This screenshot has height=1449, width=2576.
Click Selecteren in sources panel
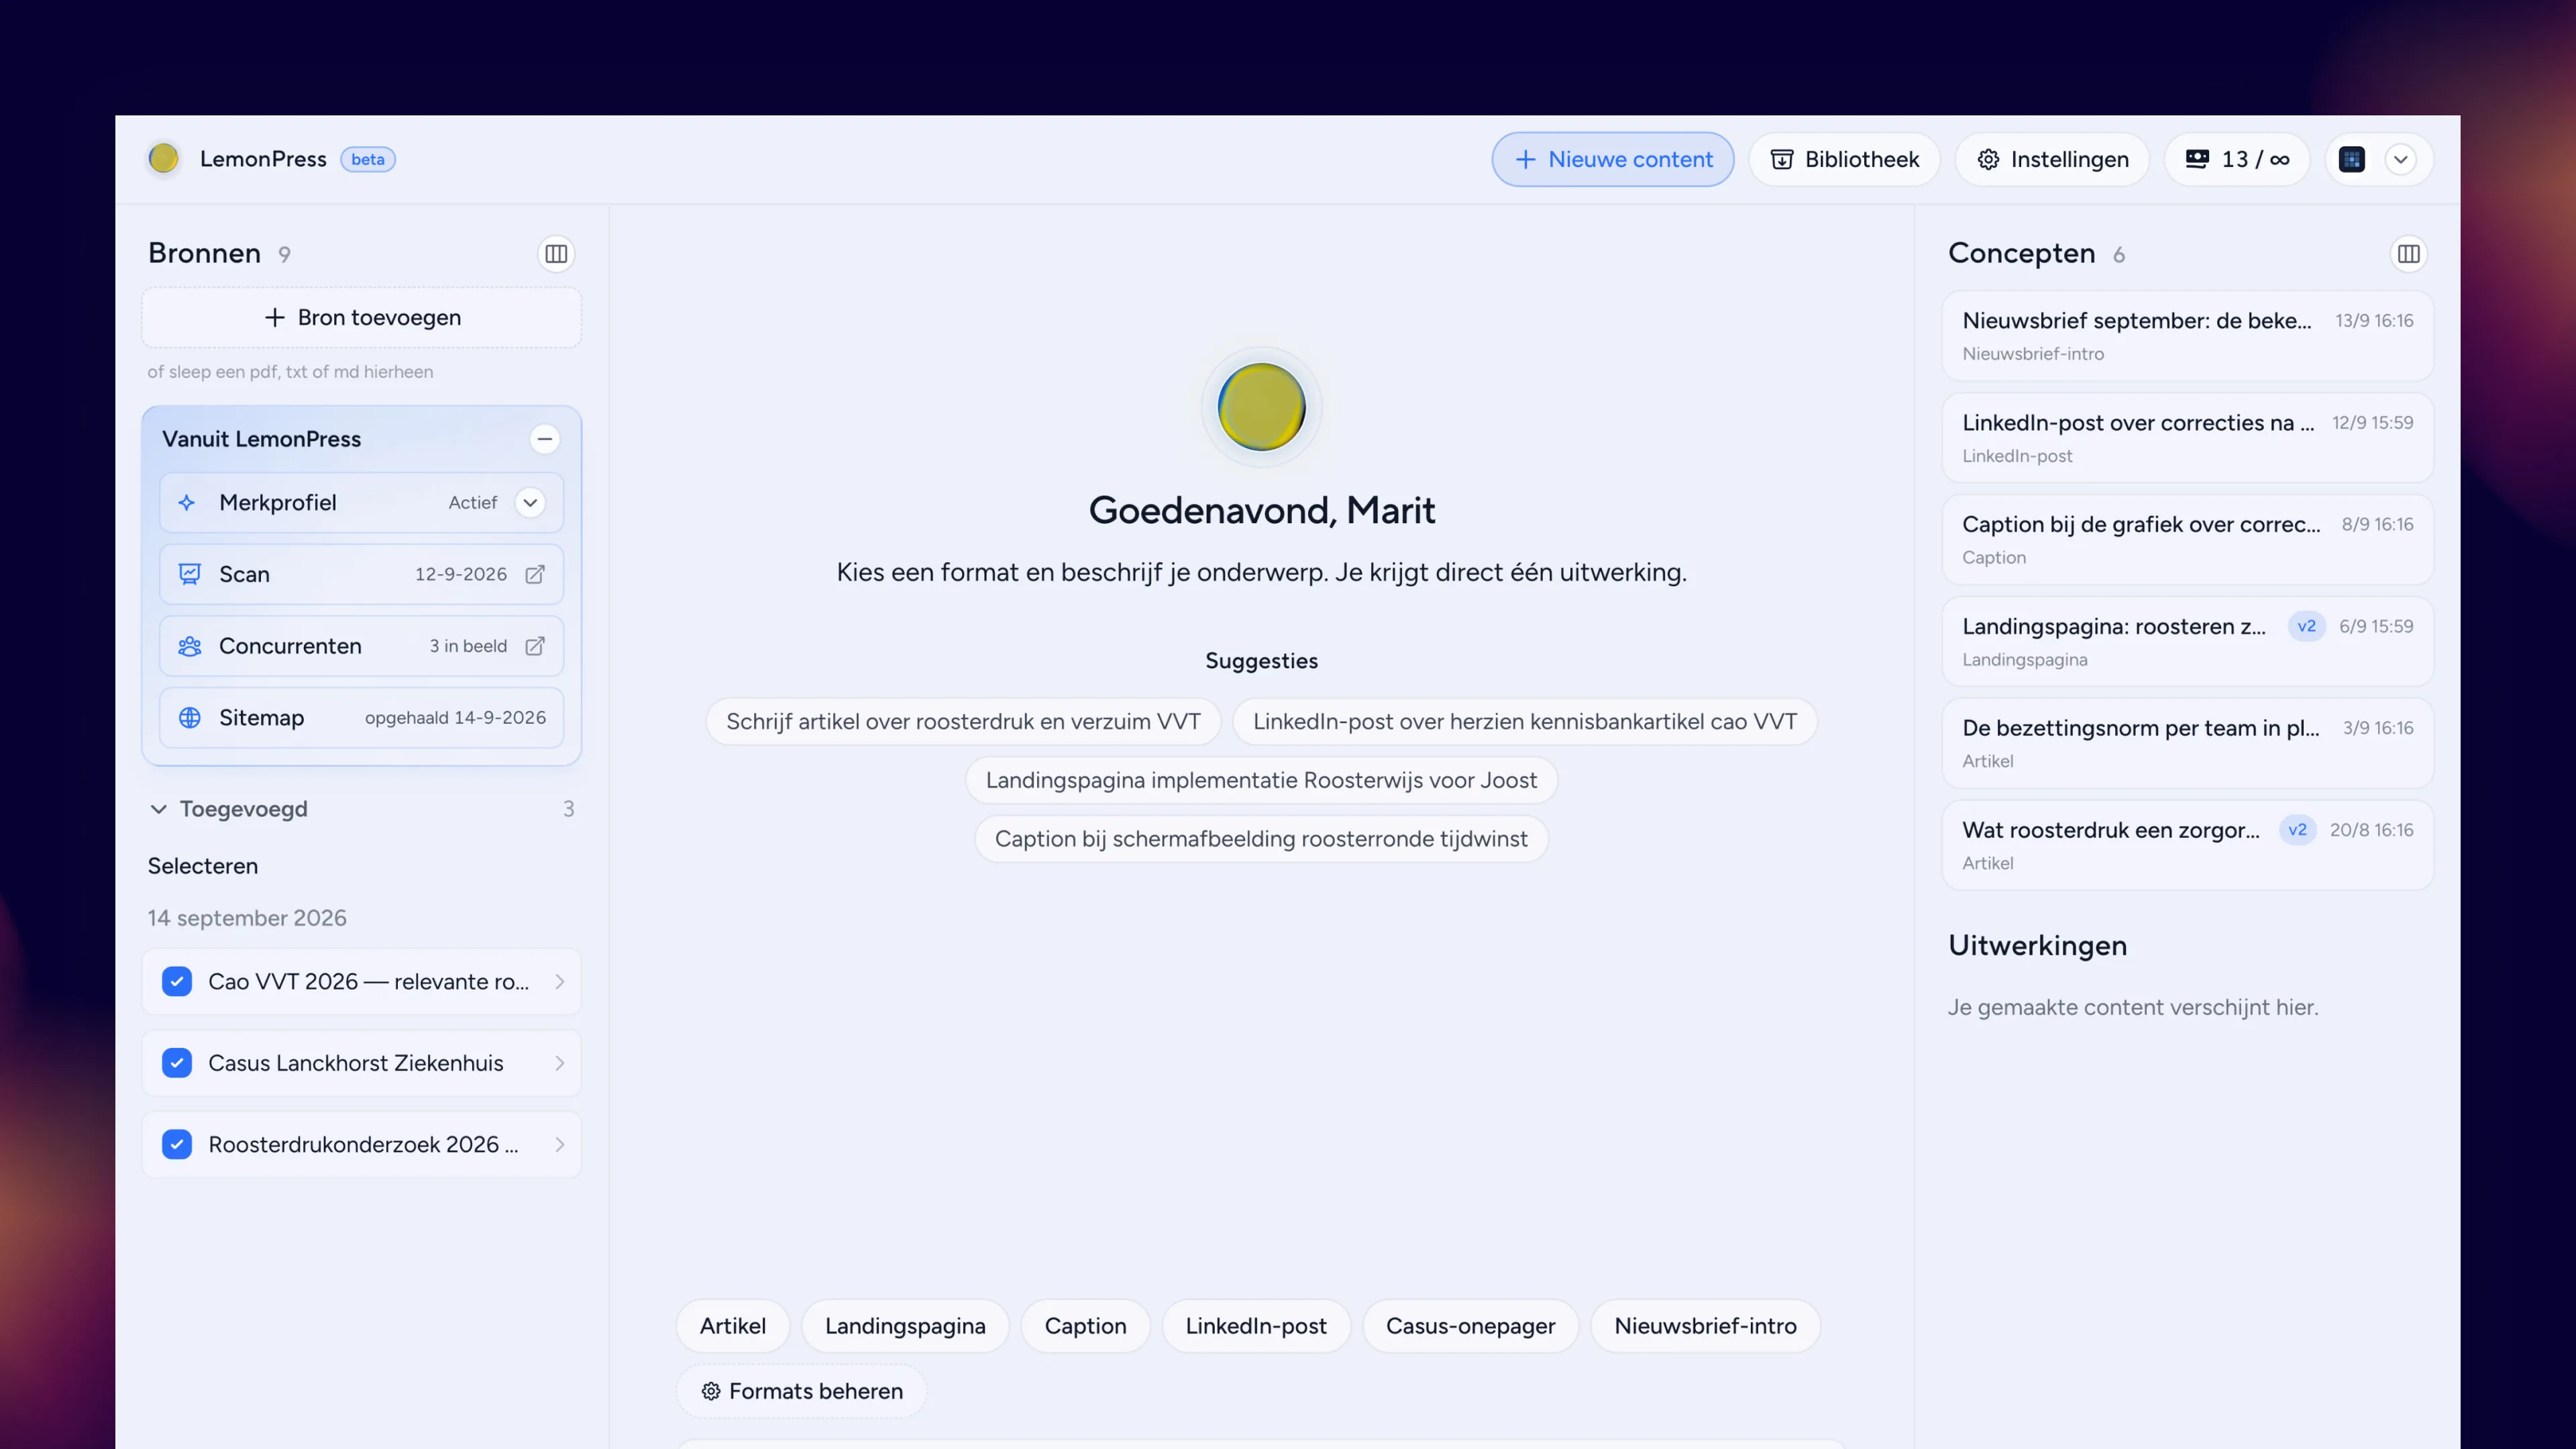[203, 866]
